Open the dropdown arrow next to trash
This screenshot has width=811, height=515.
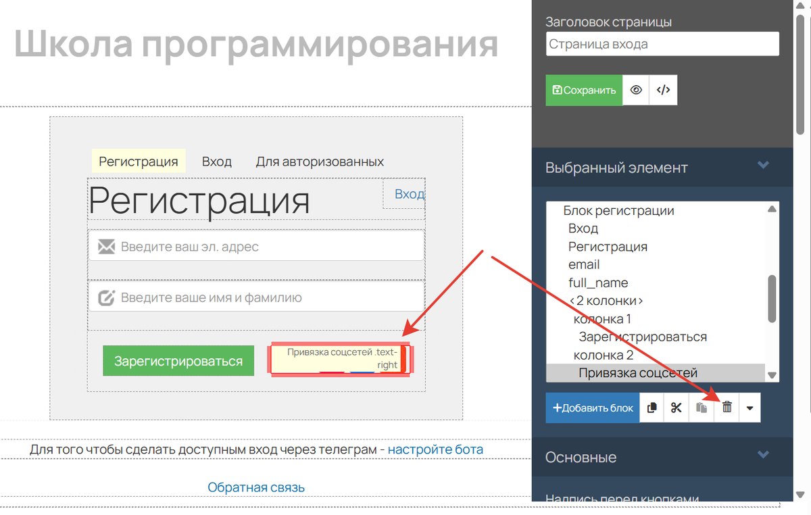coord(750,408)
